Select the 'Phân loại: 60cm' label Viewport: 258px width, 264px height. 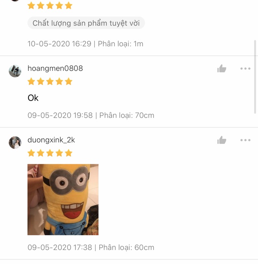[x=126, y=247]
